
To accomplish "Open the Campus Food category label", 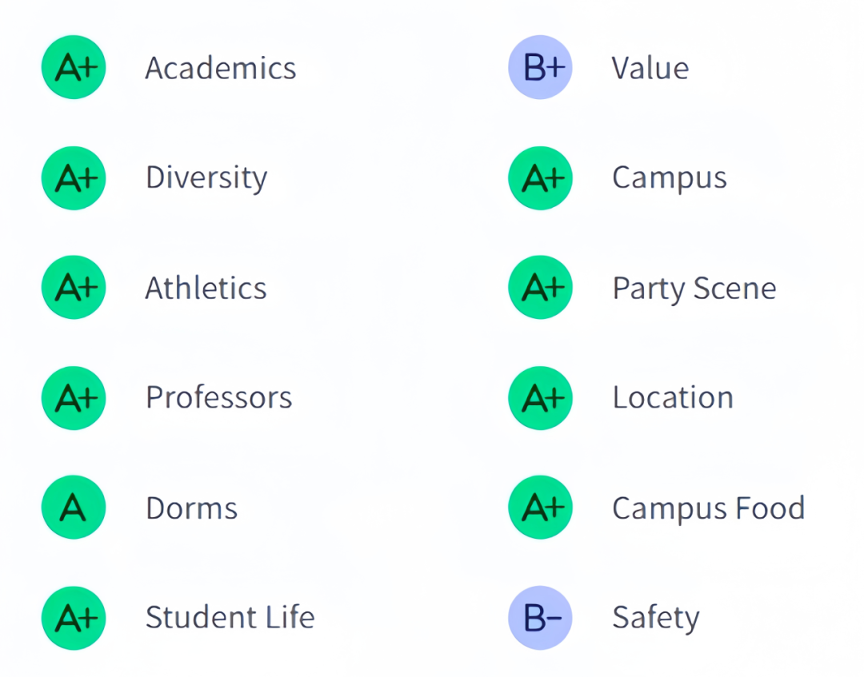I will tap(709, 508).
